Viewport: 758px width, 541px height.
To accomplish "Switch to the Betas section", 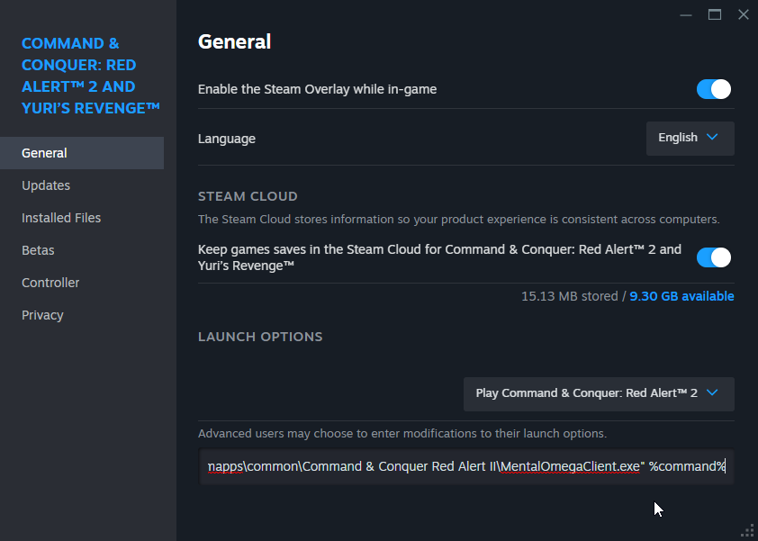I will point(38,250).
